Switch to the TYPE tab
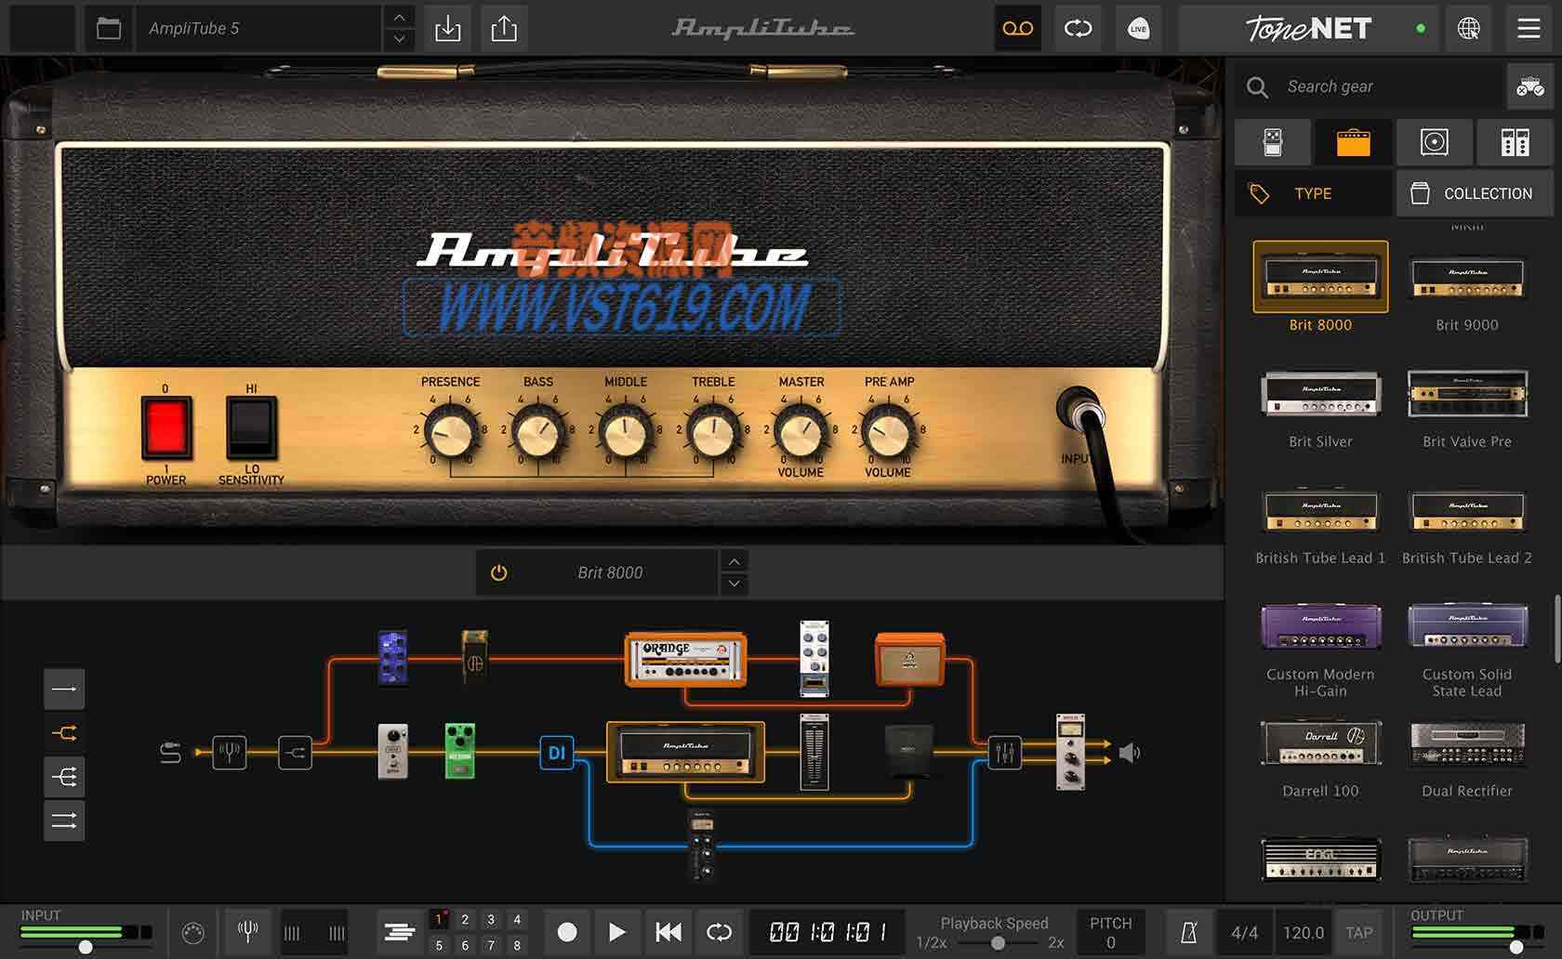The image size is (1562, 959). pos(1313,193)
